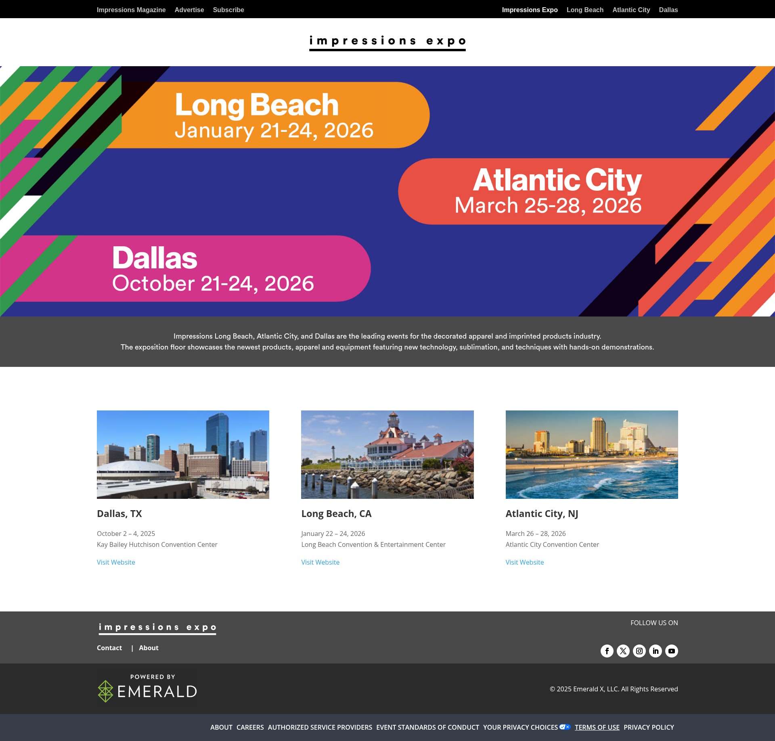Click 'Atlantic City Convention Center' text

(552, 544)
